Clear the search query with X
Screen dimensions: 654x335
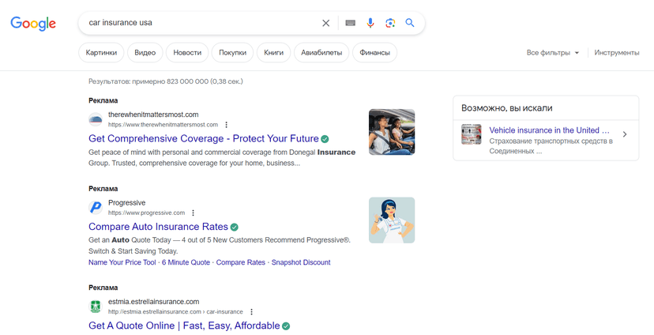pyautogui.click(x=325, y=23)
